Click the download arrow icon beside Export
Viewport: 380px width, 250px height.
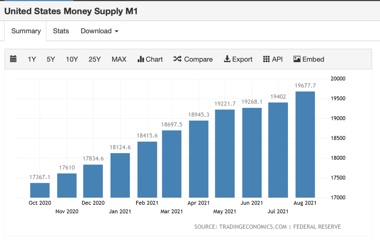click(227, 59)
